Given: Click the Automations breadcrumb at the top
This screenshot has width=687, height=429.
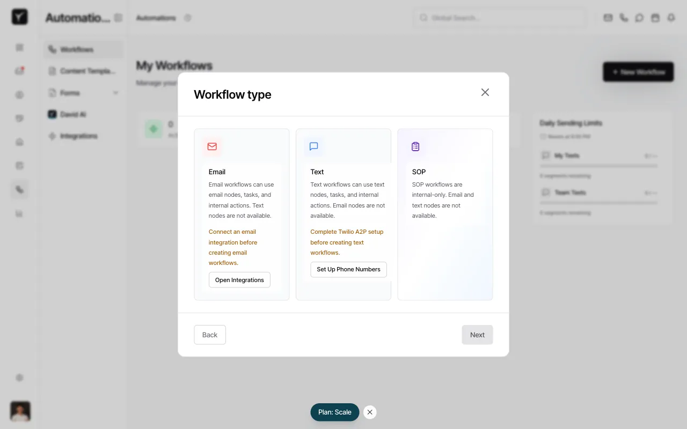Looking at the screenshot, I should click(x=155, y=18).
